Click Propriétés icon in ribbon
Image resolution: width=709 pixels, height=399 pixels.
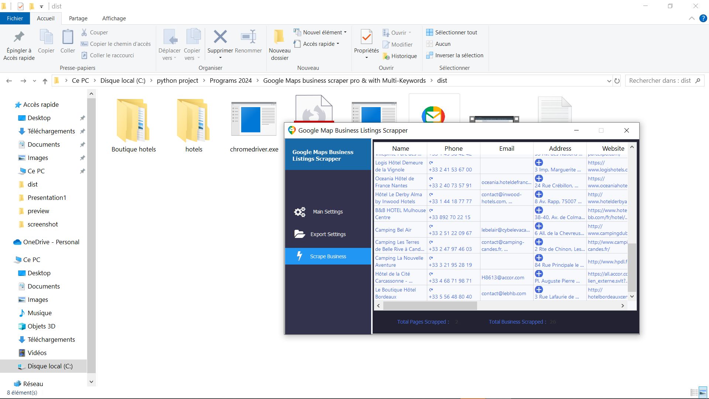tap(366, 37)
